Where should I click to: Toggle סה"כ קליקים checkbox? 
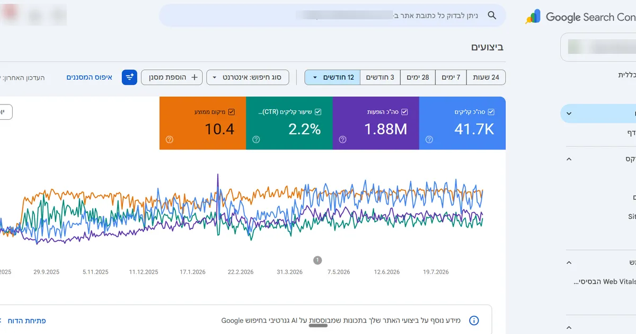[491, 112]
